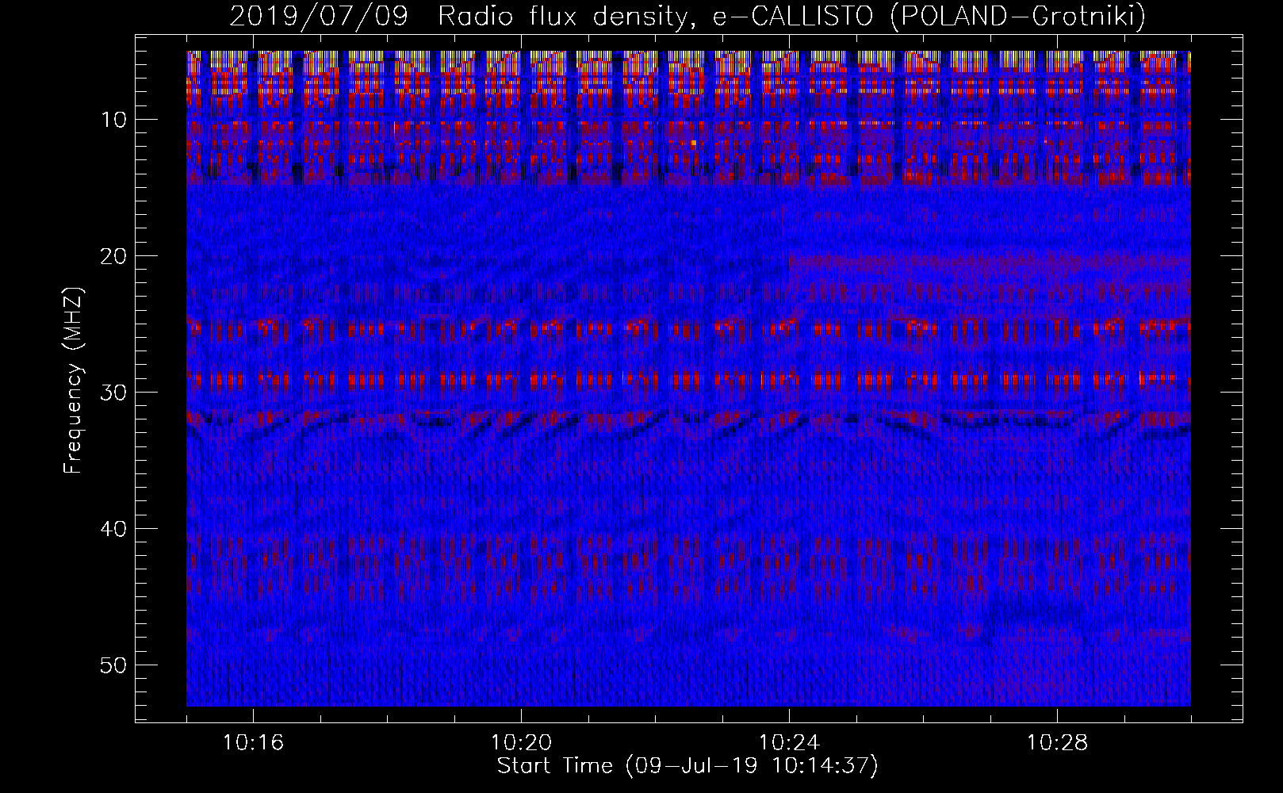Click the plot title 'Radio flux density, e-CALLISTO (POLAND-Grotniki)'
Image resolution: width=1283 pixels, height=793 pixels.
(x=791, y=16)
